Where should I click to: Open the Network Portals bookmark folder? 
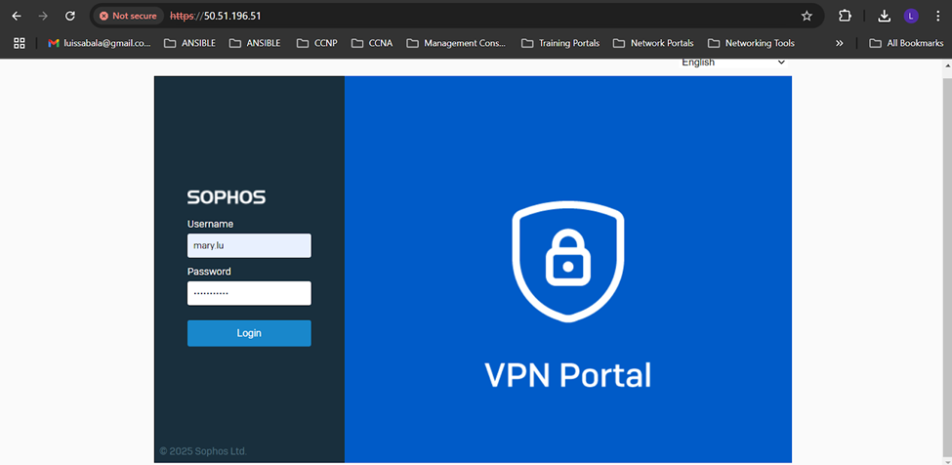coord(653,43)
